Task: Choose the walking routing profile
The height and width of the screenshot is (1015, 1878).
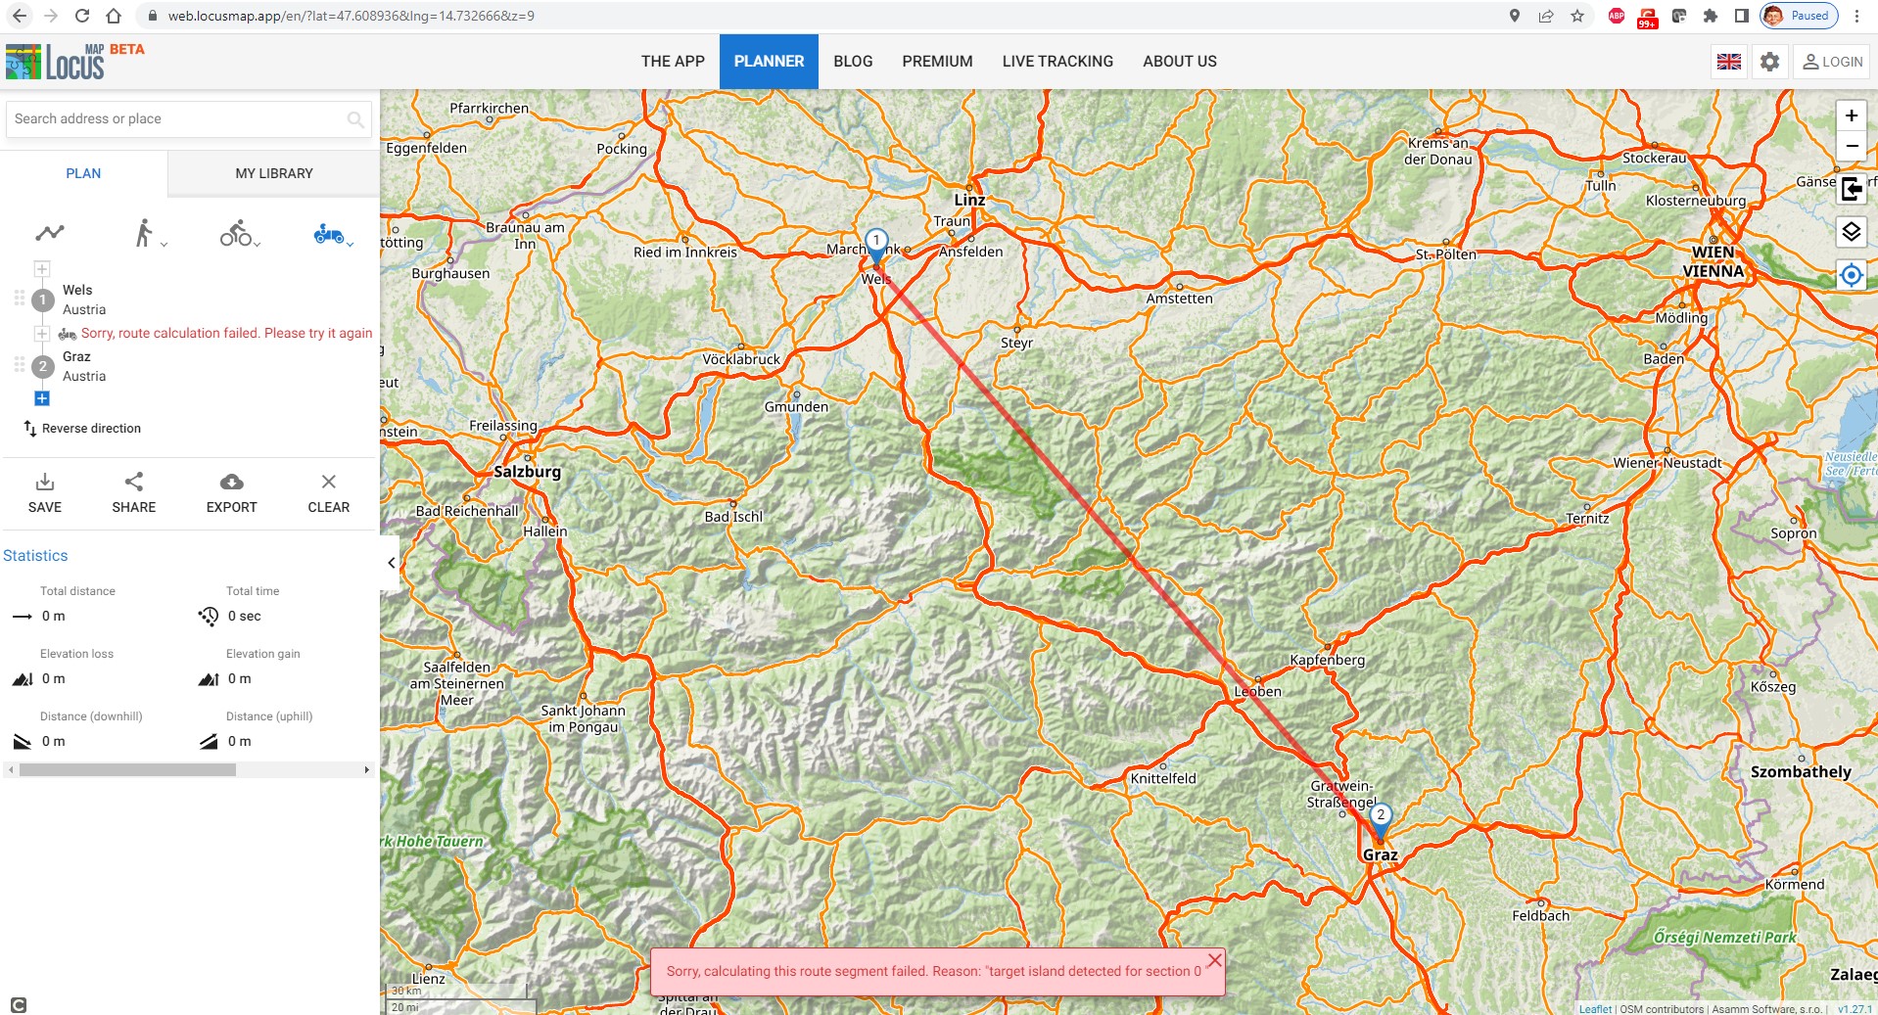Action: click(x=145, y=233)
